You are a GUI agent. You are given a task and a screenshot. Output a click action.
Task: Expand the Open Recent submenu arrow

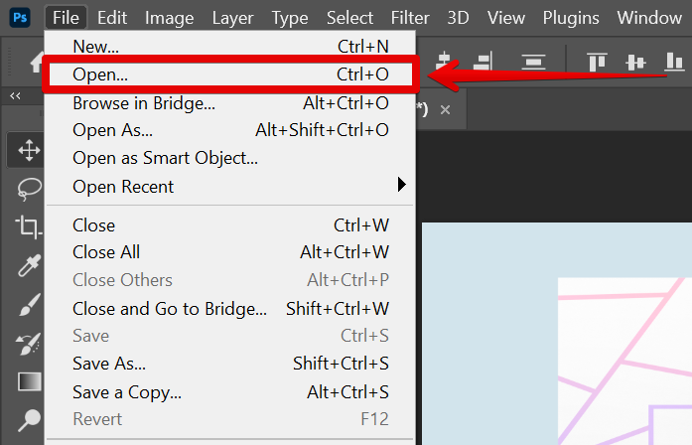point(402,185)
